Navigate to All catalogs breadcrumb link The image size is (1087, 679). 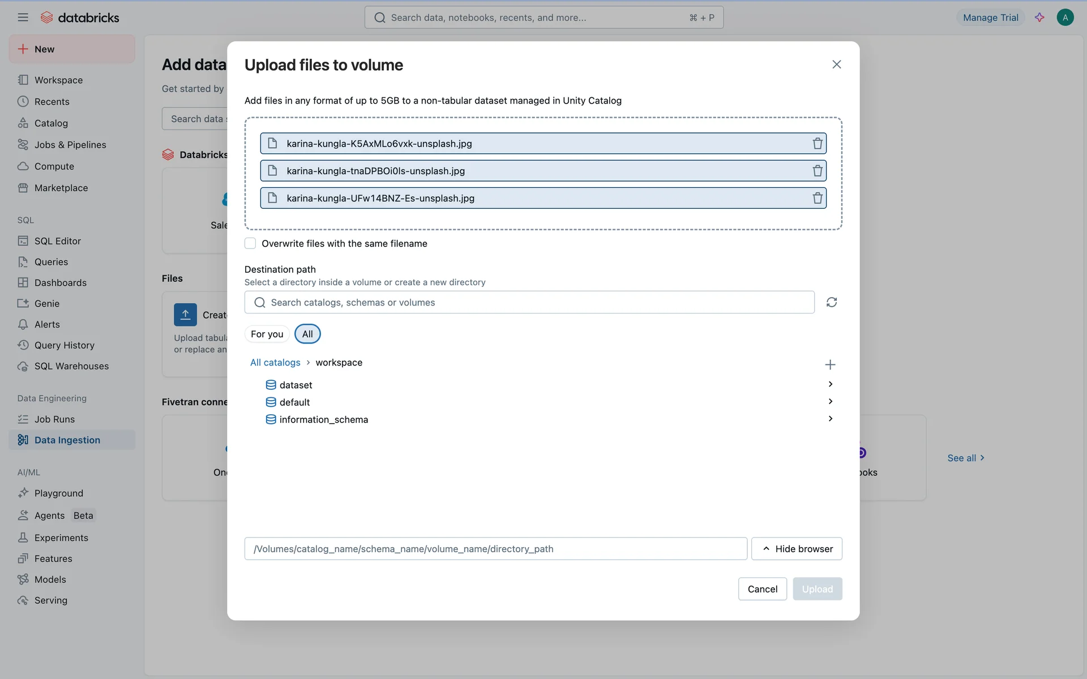click(275, 363)
